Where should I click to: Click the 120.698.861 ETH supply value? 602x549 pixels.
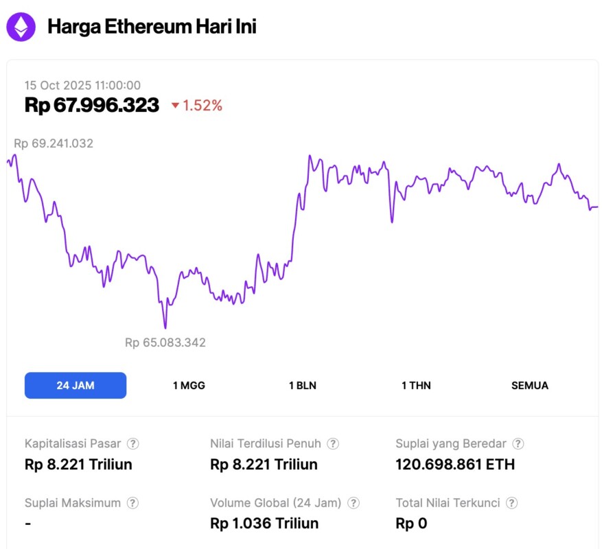pyautogui.click(x=455, y=465)
